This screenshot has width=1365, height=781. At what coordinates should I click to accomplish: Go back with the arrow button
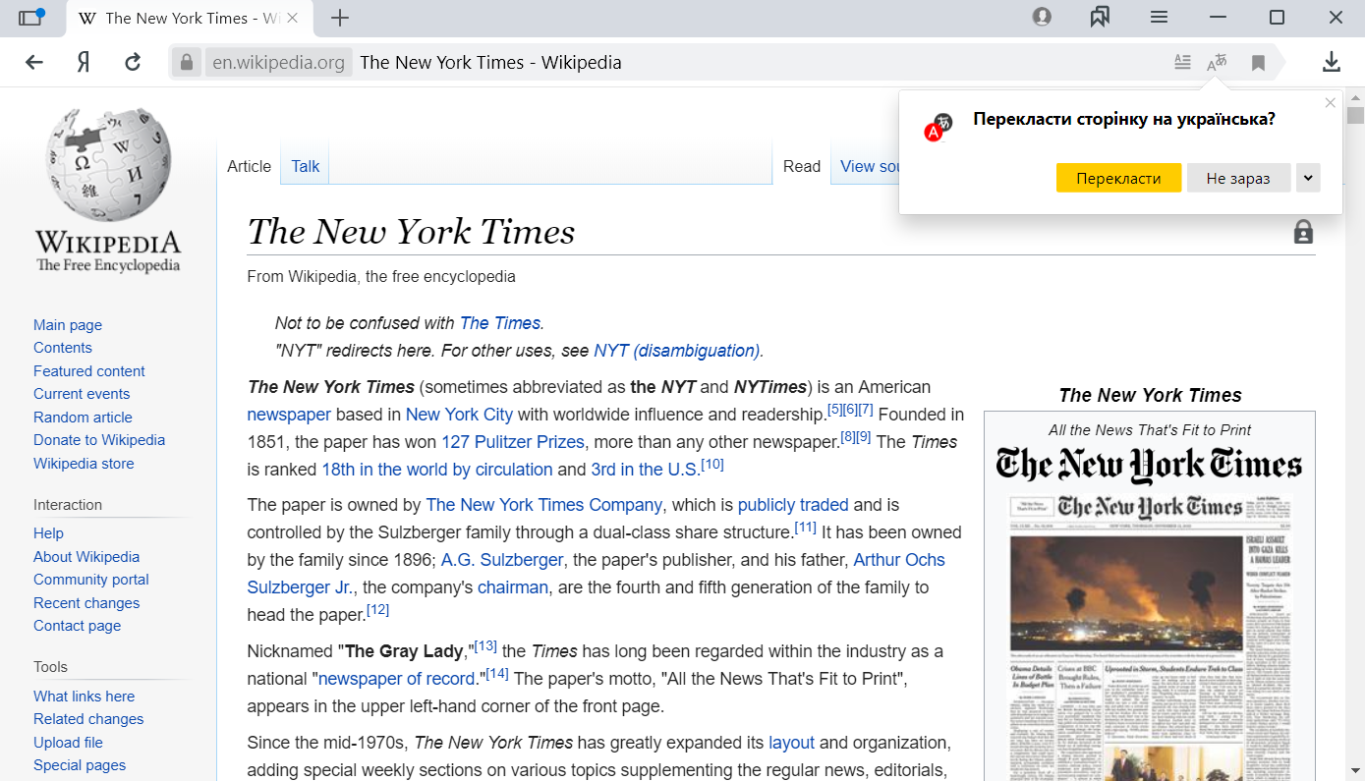coord(34,62)
